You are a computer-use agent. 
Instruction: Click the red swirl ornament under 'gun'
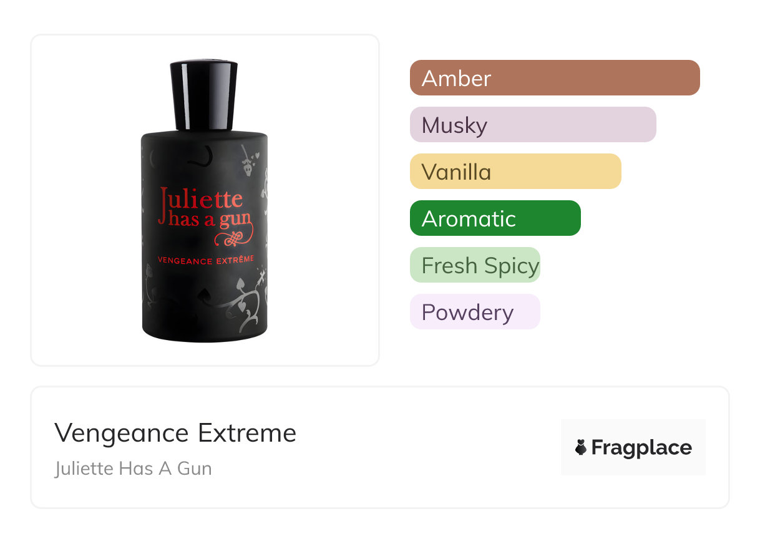click(x=235, y=236)
